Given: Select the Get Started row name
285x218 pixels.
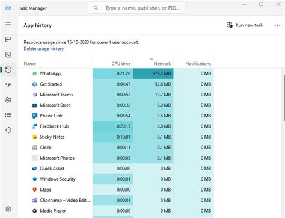Looking at the screenshot, I should pos(51,84).
